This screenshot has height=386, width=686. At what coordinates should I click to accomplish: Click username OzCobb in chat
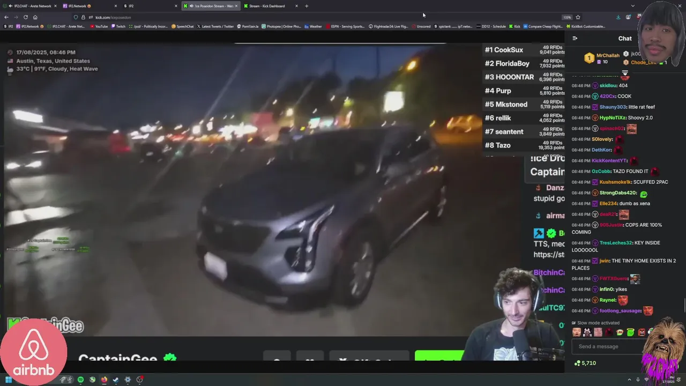(x=601, y=171)
